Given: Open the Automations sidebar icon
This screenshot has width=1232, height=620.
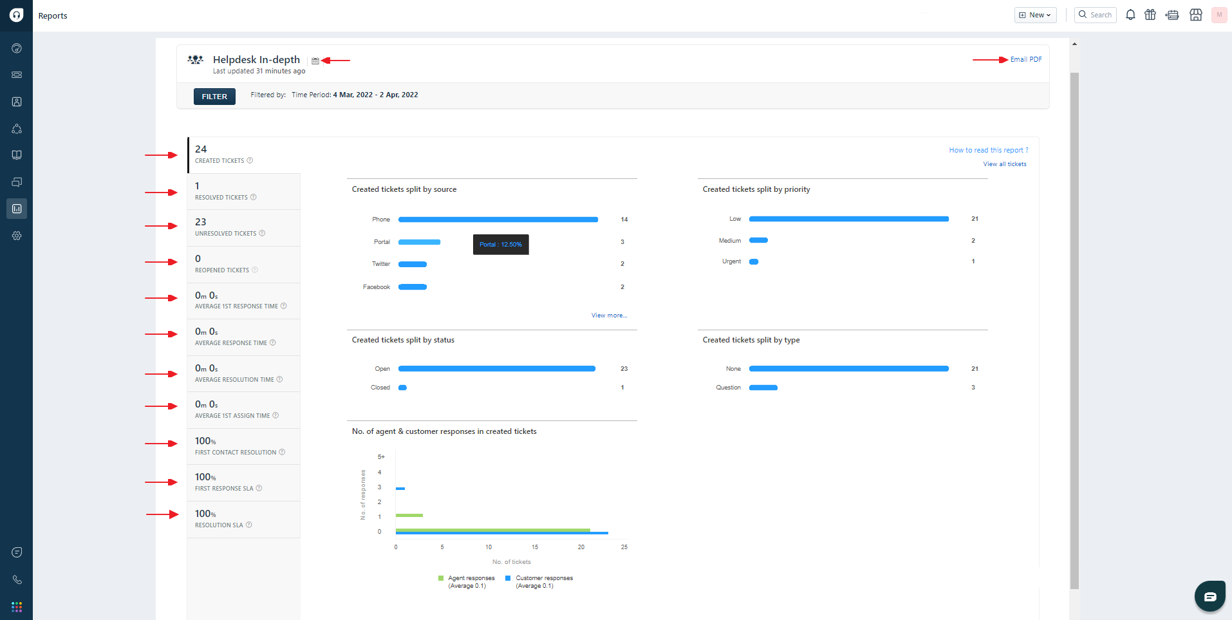Looking at the screenshot, I should (x=17, y=129).
